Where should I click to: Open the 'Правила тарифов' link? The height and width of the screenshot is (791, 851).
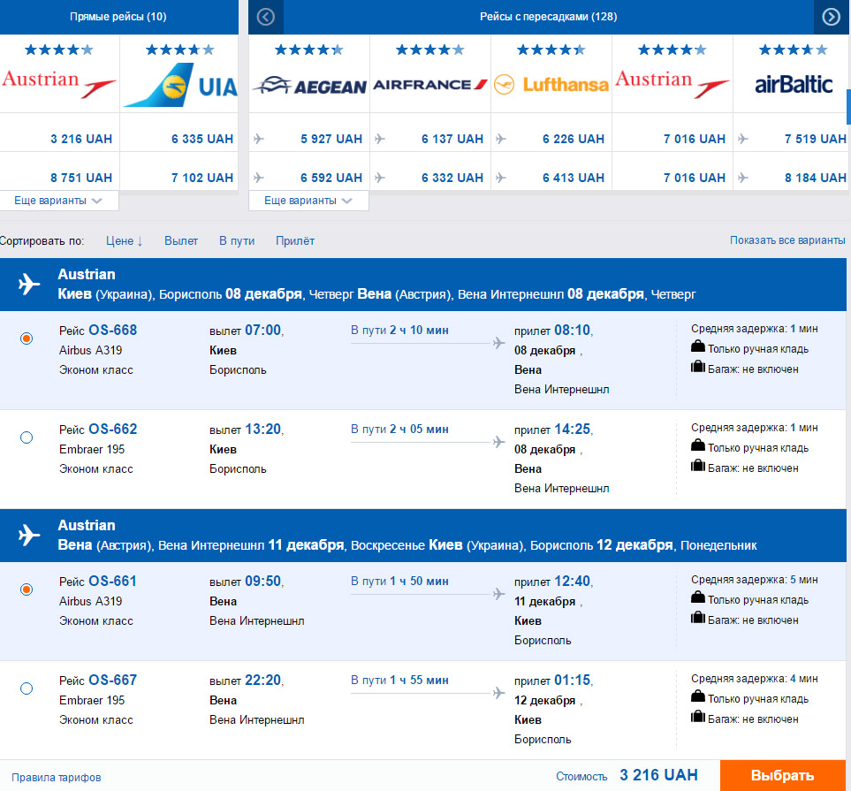57,778
